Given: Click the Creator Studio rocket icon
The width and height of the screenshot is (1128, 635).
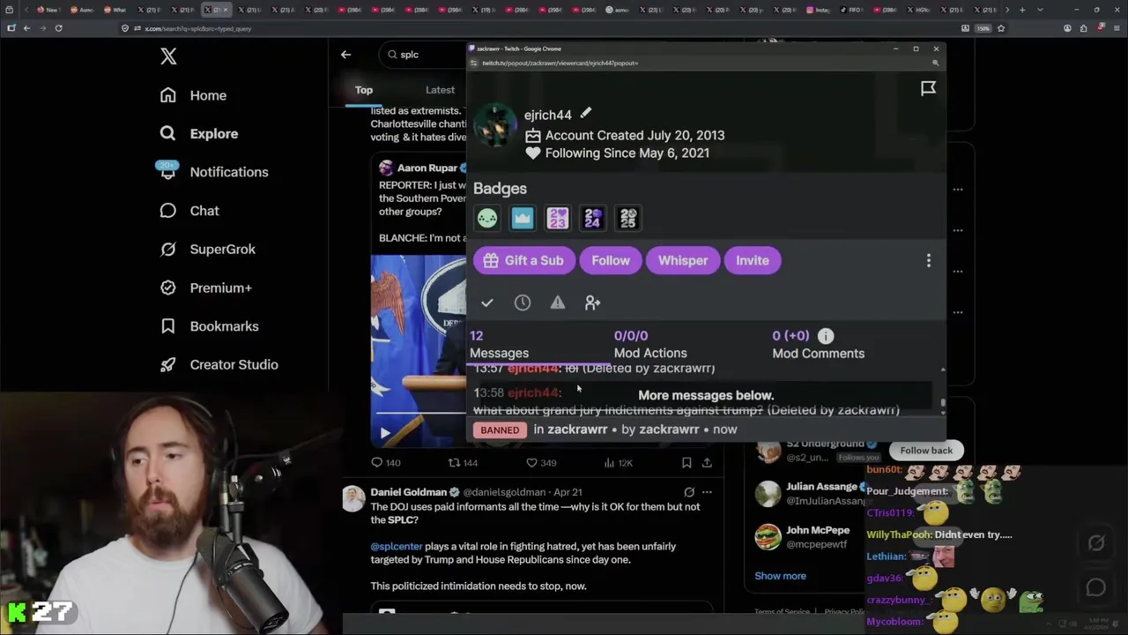Looking at the screenshot, I should [168, 364].
